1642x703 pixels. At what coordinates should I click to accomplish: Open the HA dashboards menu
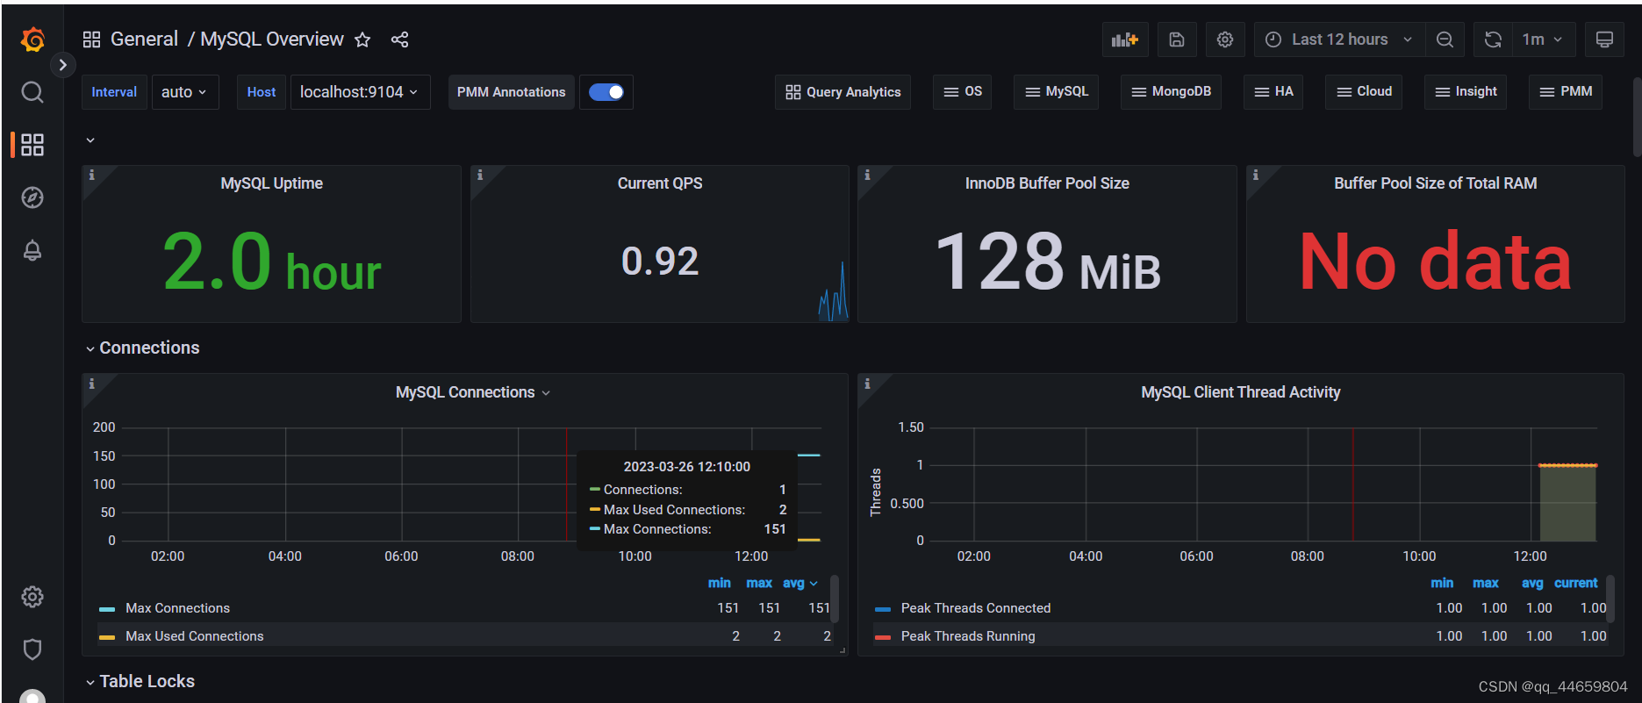pos(1273,92)
